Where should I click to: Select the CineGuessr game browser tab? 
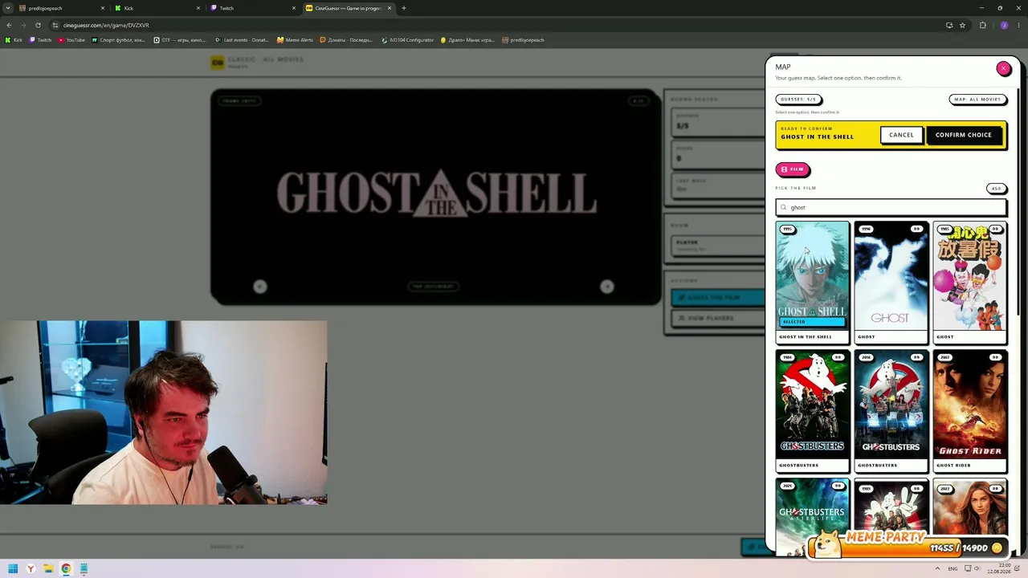point(348,8)
